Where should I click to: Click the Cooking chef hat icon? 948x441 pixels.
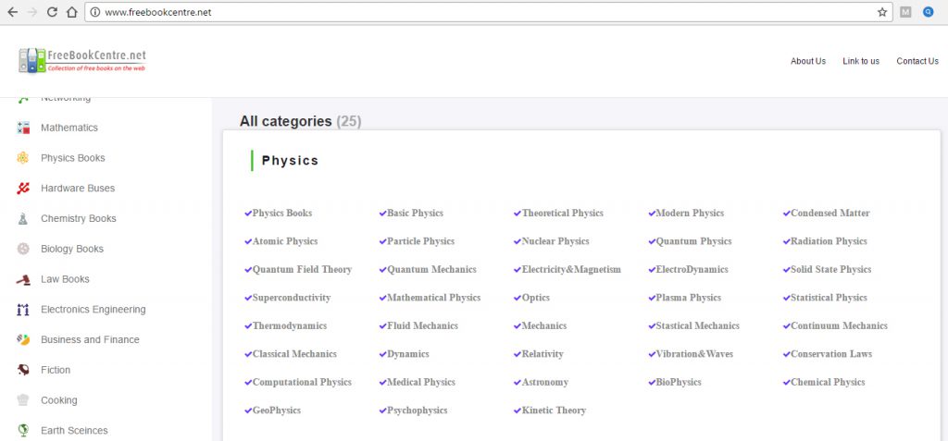23,400
